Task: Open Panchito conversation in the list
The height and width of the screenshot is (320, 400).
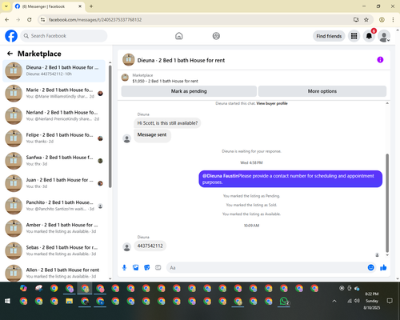Action: tap(54, 206)
